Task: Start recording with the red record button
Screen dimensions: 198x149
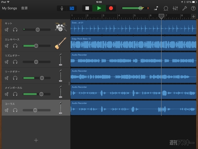Action: (111, 8)
